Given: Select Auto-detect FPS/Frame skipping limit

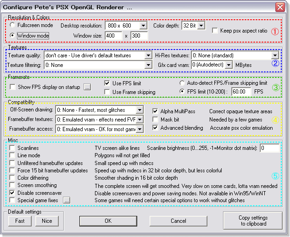Looking at the screenshot, I should coord(182,83).
